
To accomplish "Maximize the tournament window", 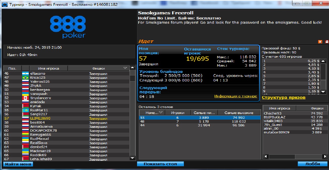I will (x=307, y=4).
